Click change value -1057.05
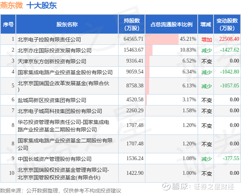This screenshot has height=194, width=241. (229, 86)
